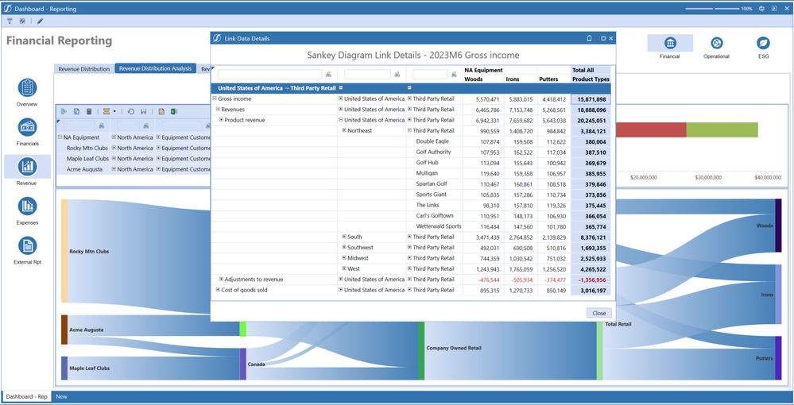Click the pop-out icon in Dashboard title bar
Image resolution: width=794 pixels, height=405 pixels.
pyautogui.click(x=774, y=9)
